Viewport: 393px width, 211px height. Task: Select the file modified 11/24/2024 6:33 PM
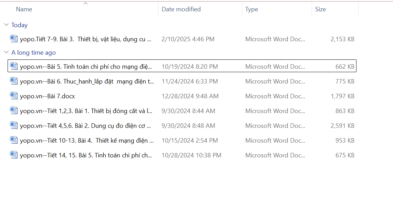(189, 81)
